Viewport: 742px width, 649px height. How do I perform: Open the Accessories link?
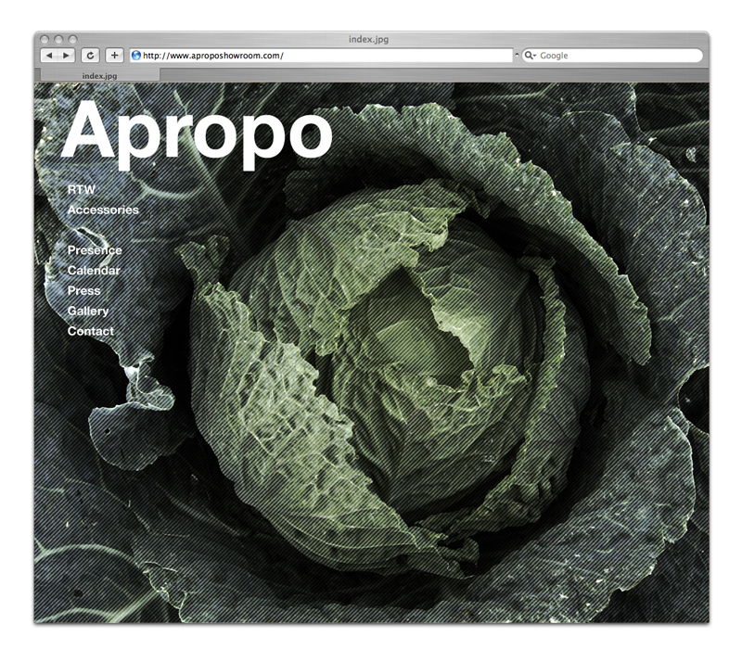point(103,210)
